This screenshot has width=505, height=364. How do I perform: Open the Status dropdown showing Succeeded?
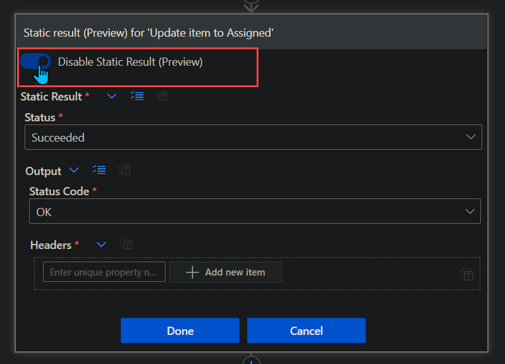tap(253, 137)
